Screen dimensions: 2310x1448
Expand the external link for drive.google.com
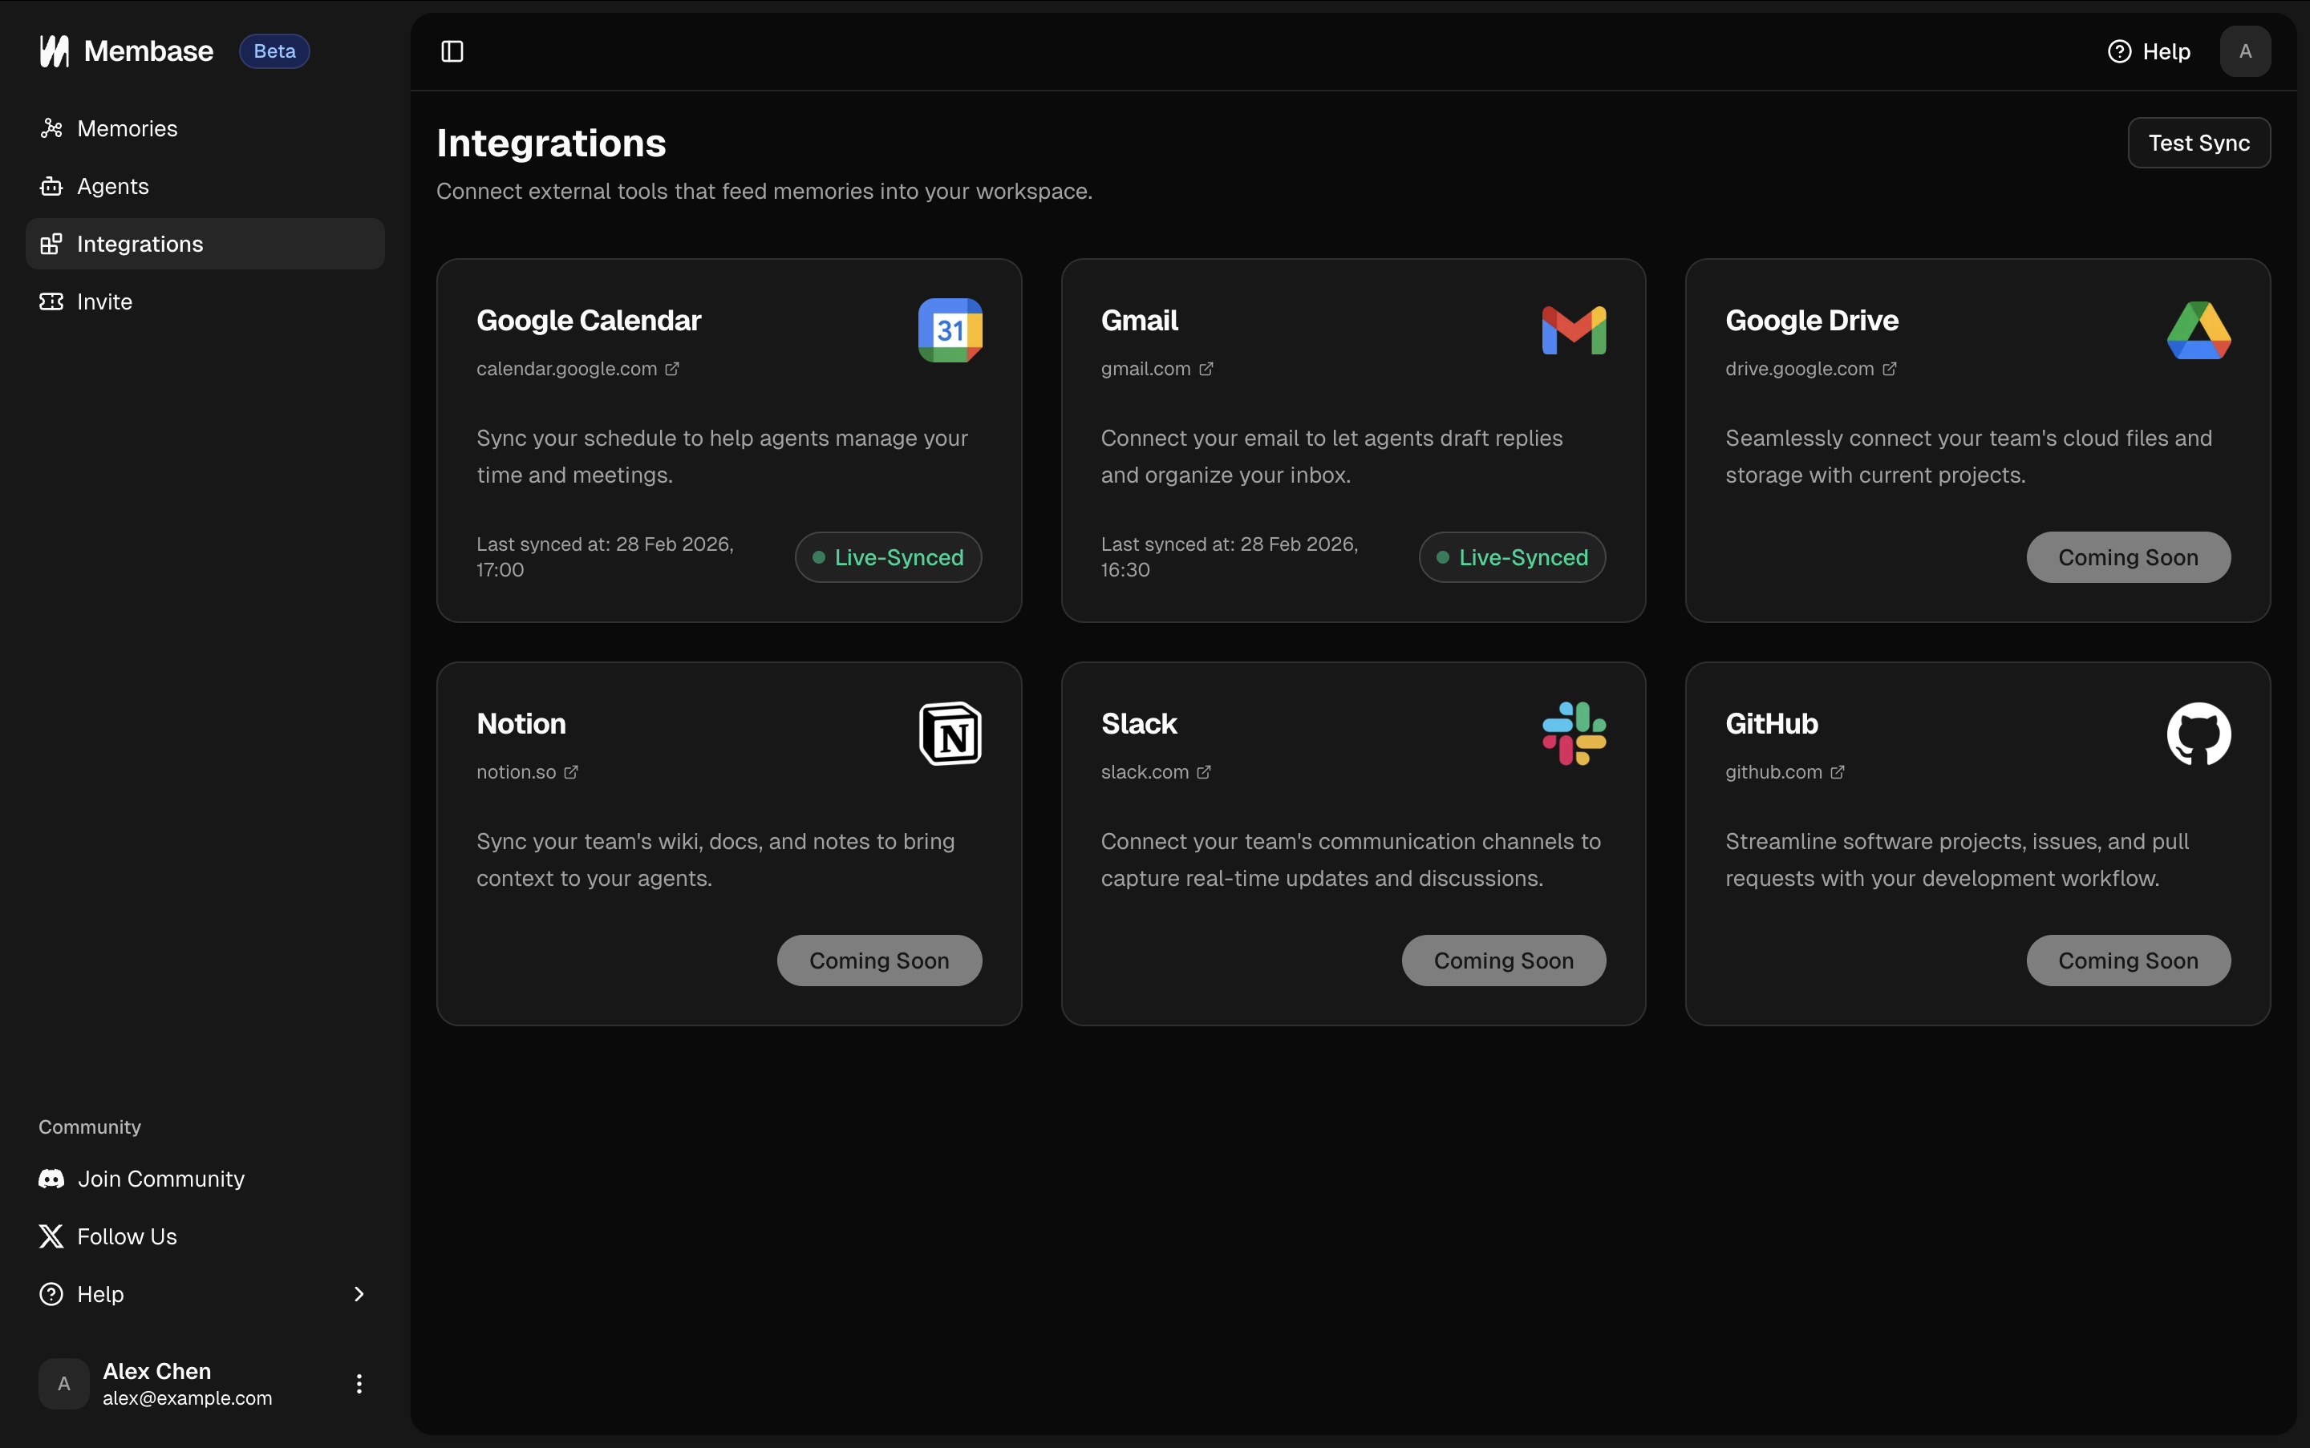pyautogui.click(x=1891, y=368)
